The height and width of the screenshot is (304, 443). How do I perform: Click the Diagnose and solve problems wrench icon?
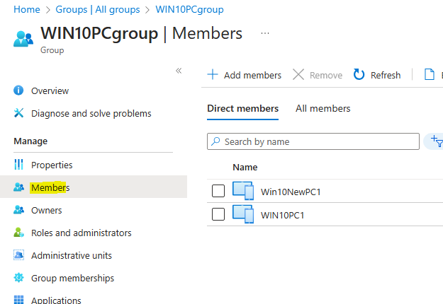coord(18,113)
